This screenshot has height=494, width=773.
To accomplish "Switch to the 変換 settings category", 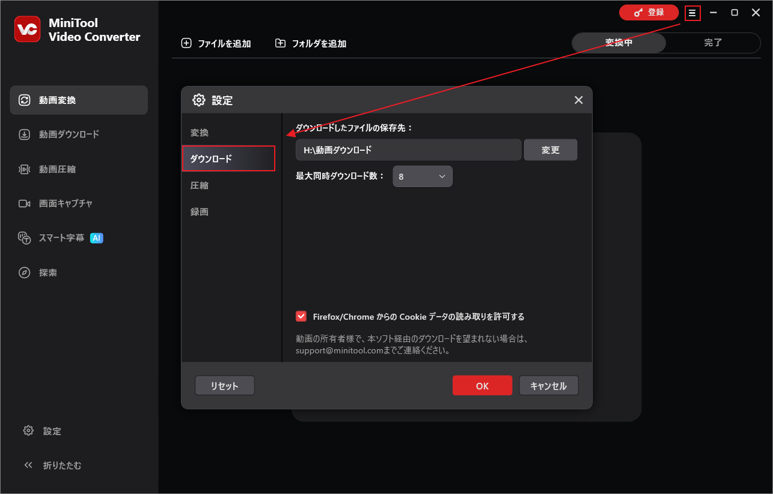I will (x=199, y=132).
